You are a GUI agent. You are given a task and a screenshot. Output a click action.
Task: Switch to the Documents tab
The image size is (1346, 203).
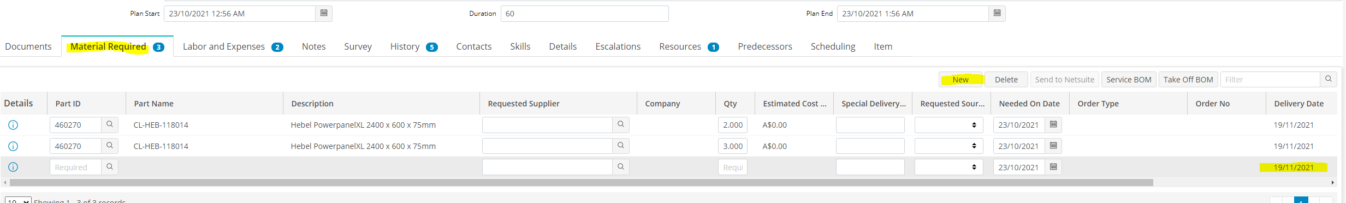[x=28, y=46]
